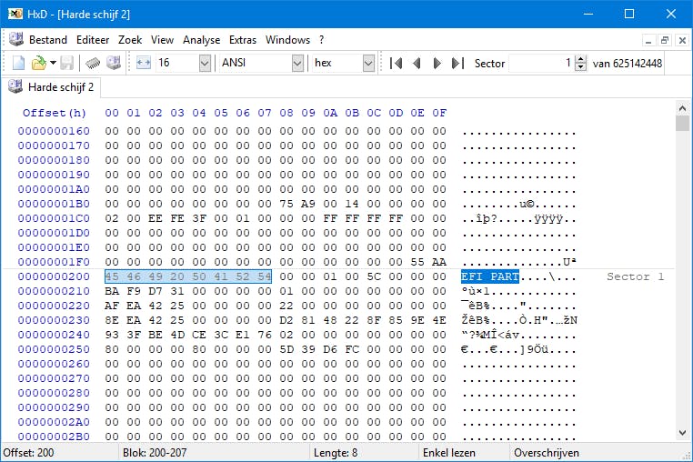Viewport: 693px width, 462px height.
Task: Click offset row 0000000200
Action: 54,276
